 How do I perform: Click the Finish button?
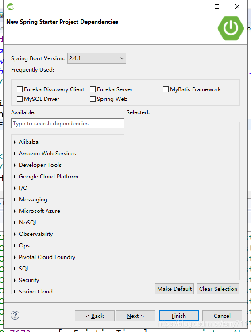coord(179,316)
